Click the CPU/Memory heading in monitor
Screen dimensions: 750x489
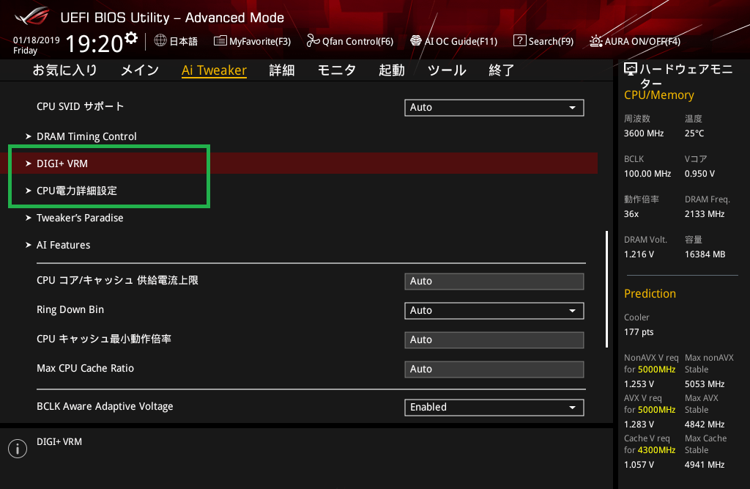[x=659, y=95]
